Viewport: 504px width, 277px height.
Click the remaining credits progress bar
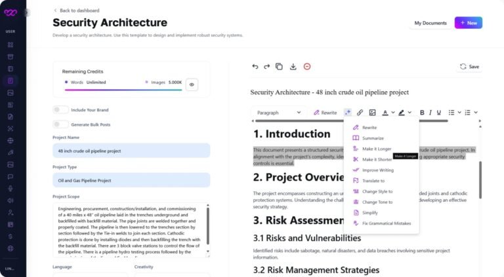123,90
